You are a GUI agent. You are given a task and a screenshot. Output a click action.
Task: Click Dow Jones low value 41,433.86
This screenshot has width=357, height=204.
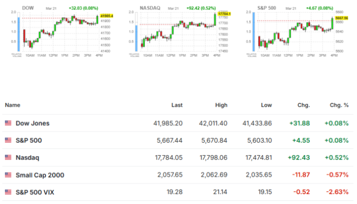click(257, 123)
